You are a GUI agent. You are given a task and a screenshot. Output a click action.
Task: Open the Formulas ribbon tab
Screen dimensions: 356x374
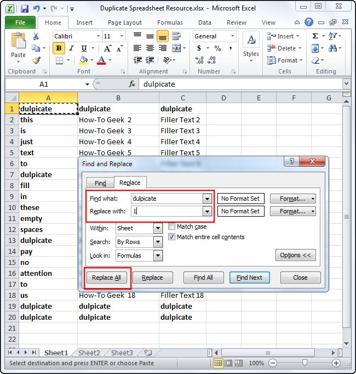(170, 22)
